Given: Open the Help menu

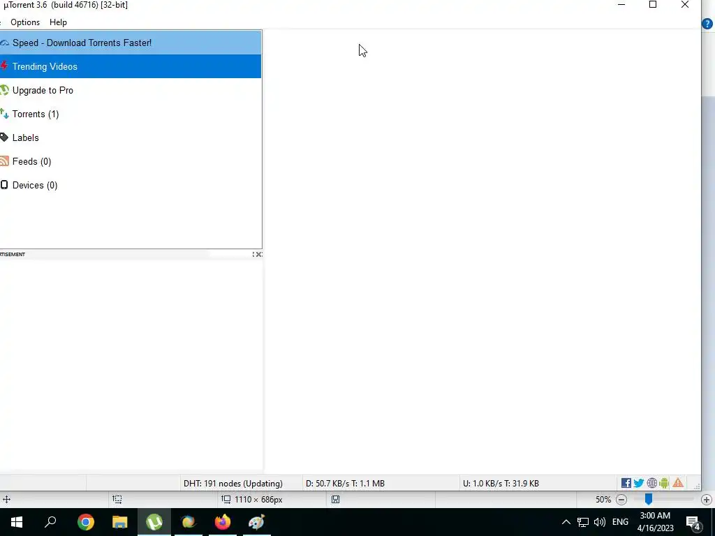Looking at the screenshot, I should [58, 22].
